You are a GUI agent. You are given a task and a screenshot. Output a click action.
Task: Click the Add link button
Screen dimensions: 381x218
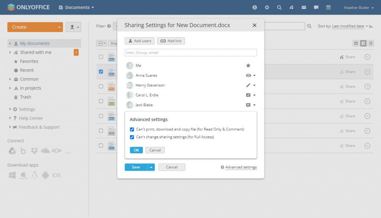click(171, 41)
